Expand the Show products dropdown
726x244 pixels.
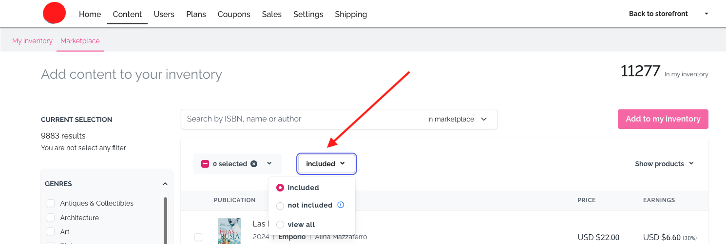click(x=664, y=164)
